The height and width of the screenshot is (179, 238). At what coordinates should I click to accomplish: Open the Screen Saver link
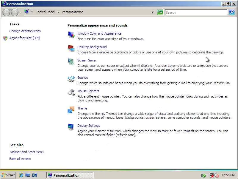click(x=87, y=60)
